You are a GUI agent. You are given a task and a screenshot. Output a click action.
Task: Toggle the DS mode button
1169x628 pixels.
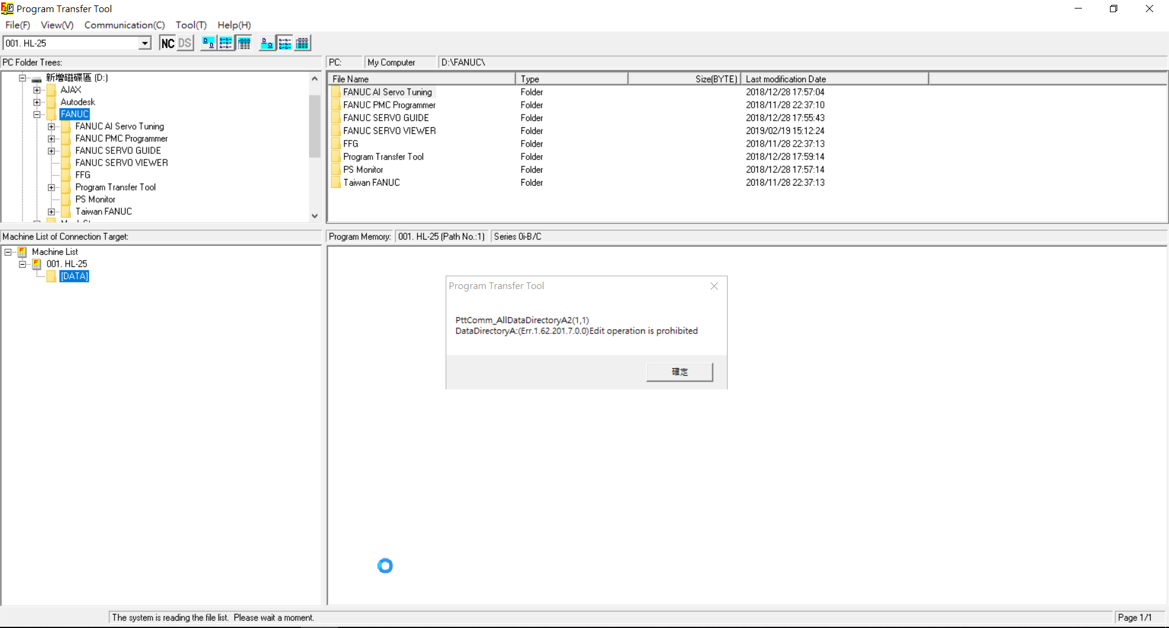point(185,43)
